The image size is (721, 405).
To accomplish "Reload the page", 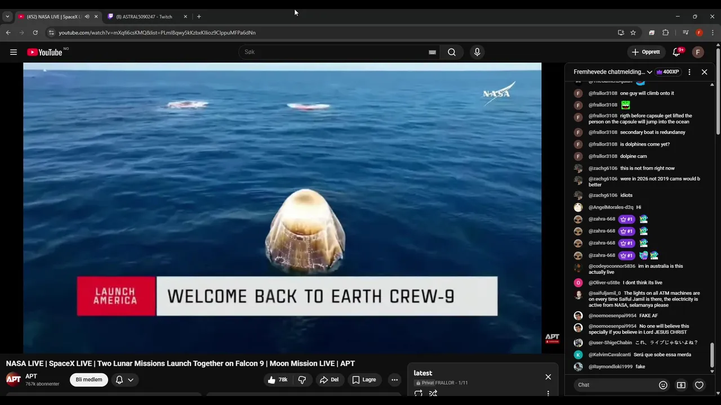I will coord(35,33).
